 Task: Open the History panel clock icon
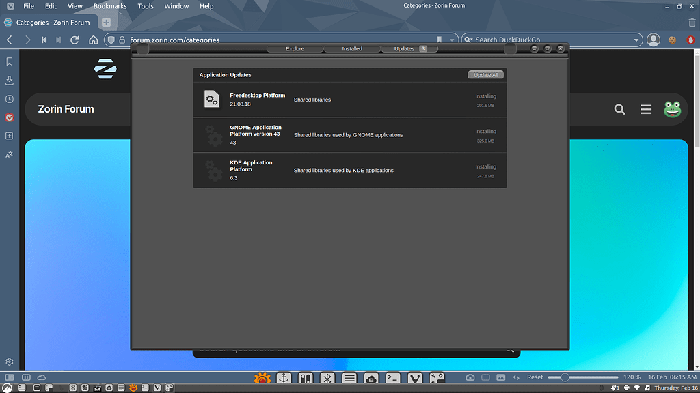click(x=10, y=99)
